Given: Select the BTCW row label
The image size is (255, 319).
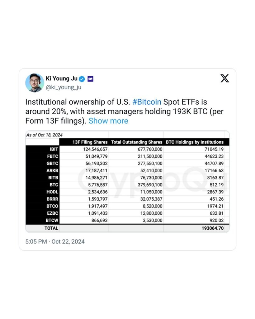Looking at the screenshot, I should click(52, 220).
